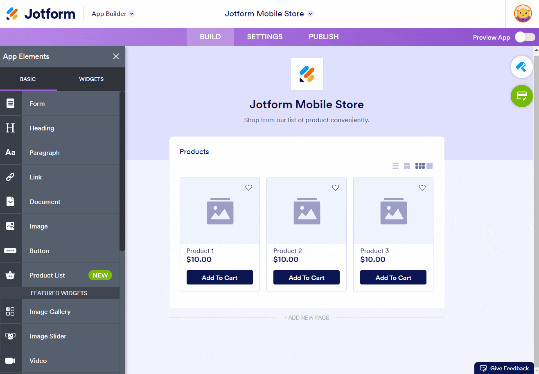The height and width of the screenshot is (374, 539).
Task: Switch products to three-column grid layout
Action: [420, 166]
